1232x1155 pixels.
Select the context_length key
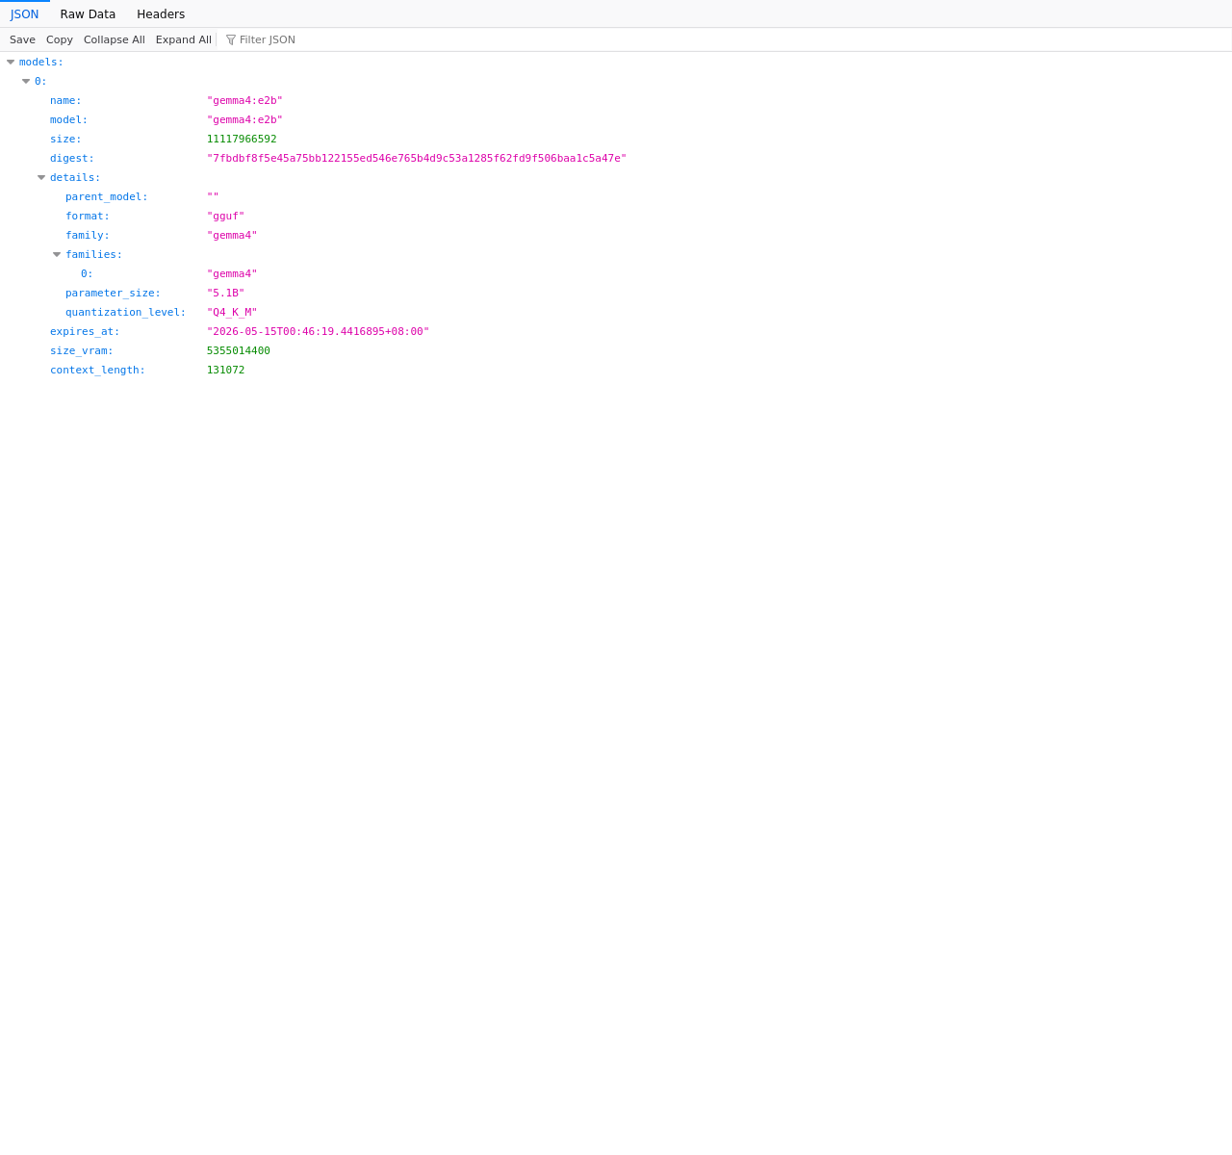click(x=97, y=371)
